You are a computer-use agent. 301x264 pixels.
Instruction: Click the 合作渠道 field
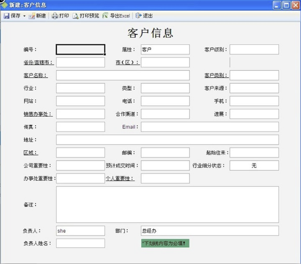[x=165, y=114]
